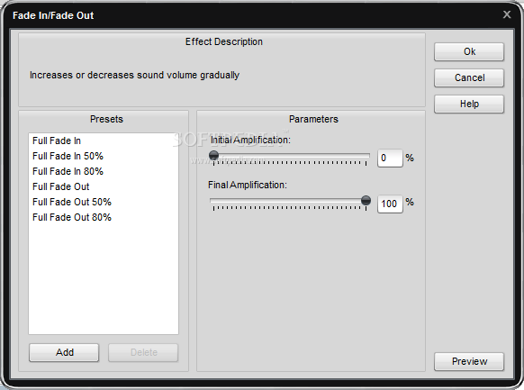This screenshot has width=524, height=390.
Task: Choose the Full Fade Out 50% preset
Action: pos(72,202)
